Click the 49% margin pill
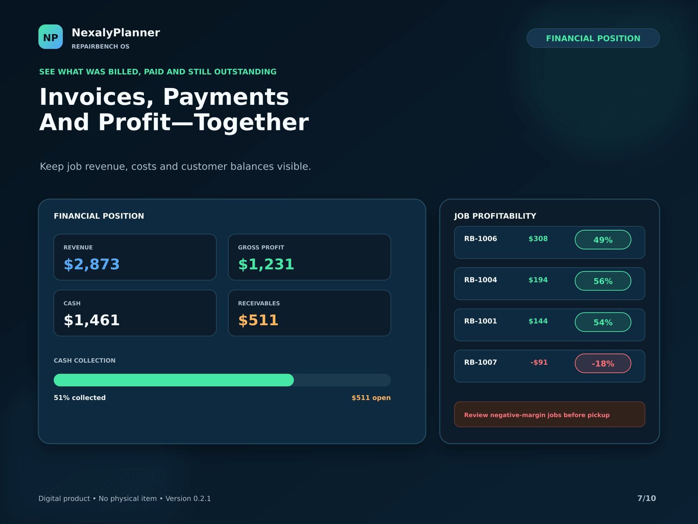 603,240
